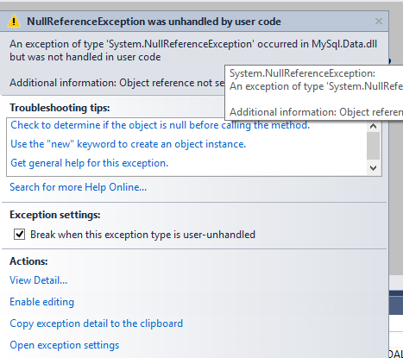Open exception settings link
The width and height of the screenshot is (403, 358).
[x=65, y=345]
